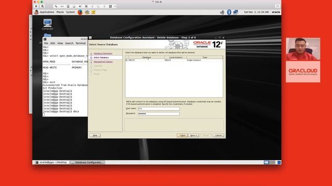The image size is (332, 186).
Task: Click the terminal window title icon
Action: [45, 39]
